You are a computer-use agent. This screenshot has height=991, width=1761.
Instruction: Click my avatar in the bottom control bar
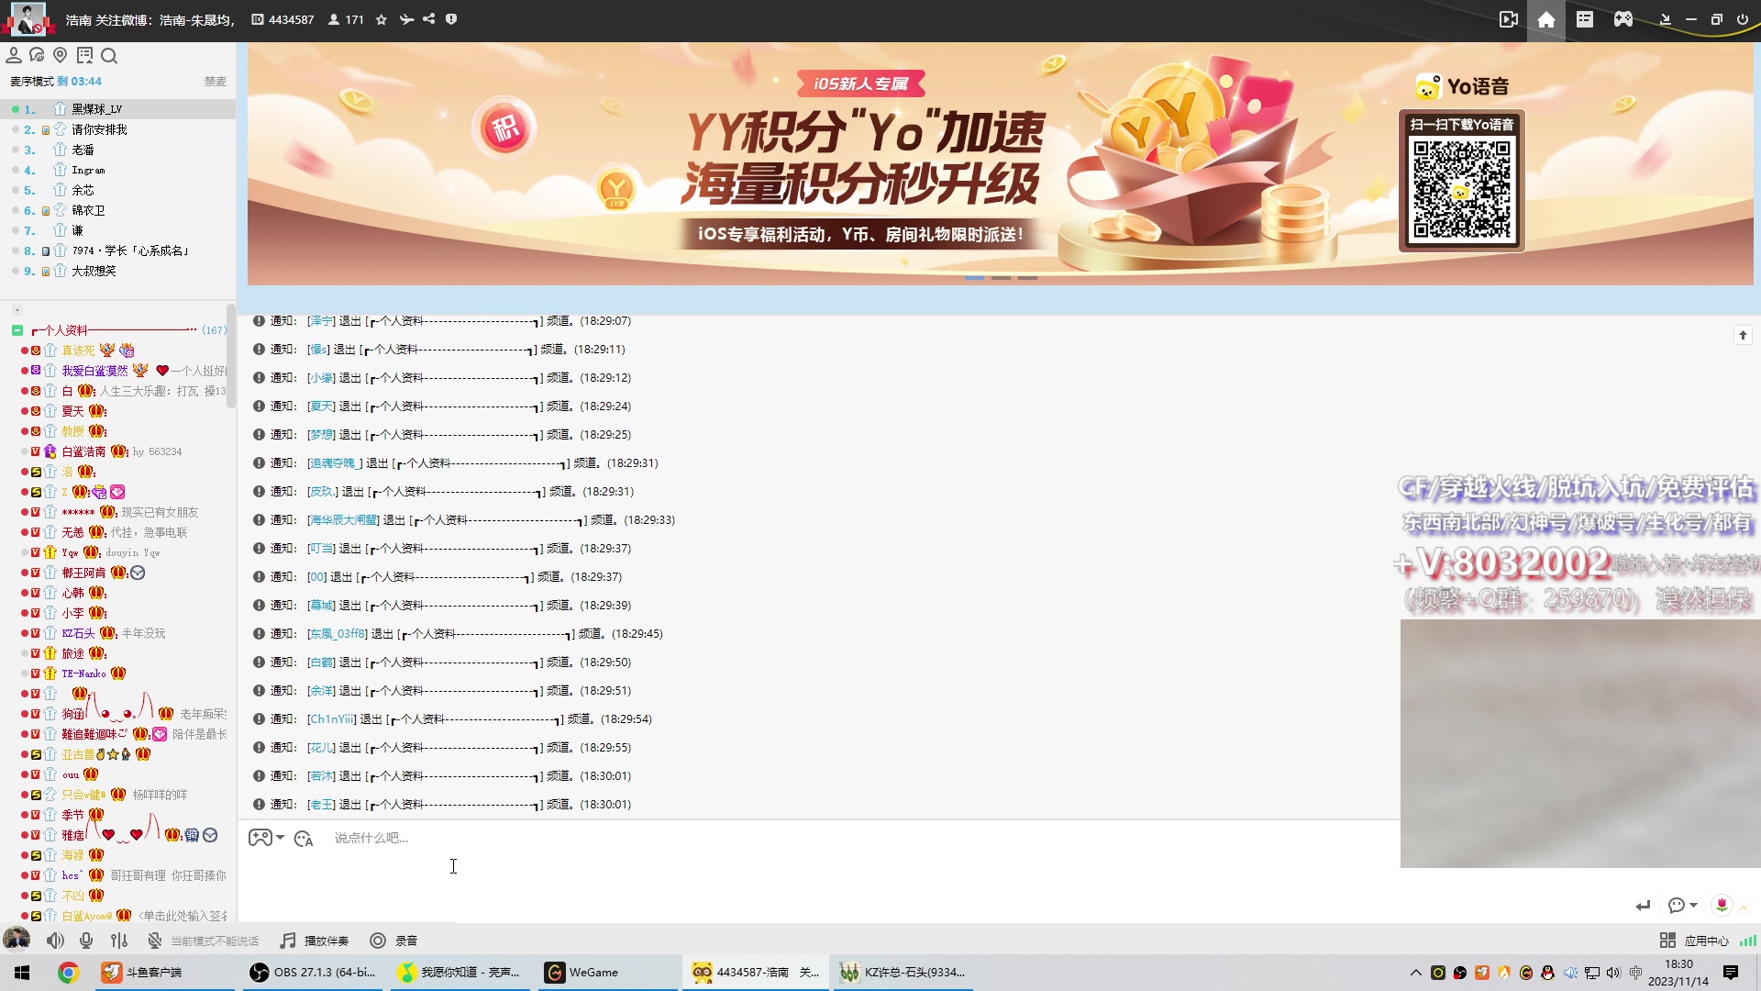coord(17,940)
